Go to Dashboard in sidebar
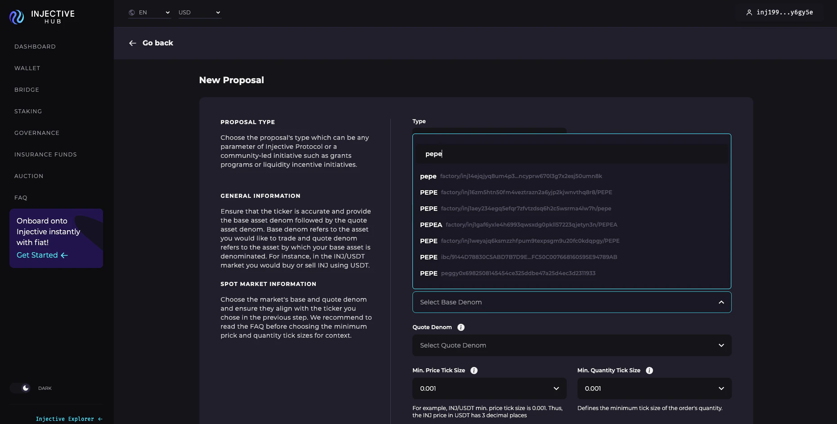The width and height of the screenshot is (837, 424). (35, 47)
